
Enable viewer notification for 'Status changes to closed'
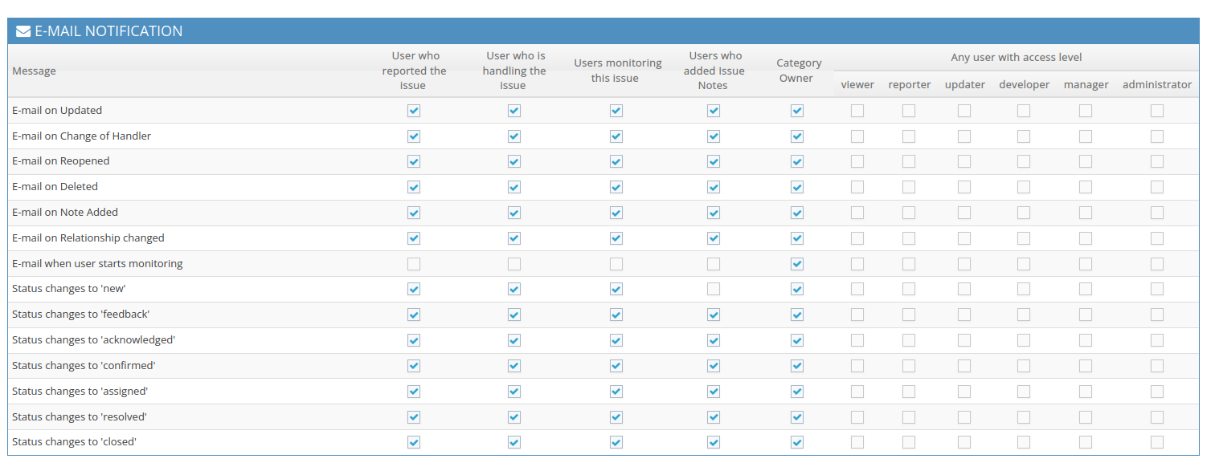pos(857,442)
